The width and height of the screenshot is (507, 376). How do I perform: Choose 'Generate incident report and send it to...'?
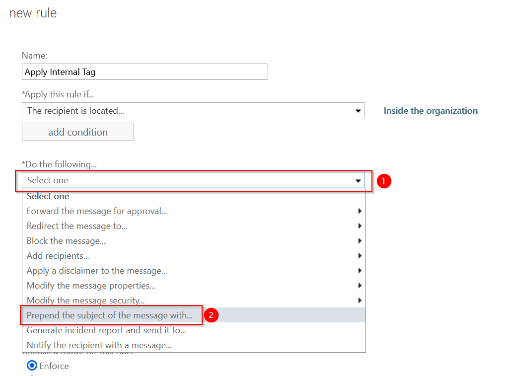(106, 330)
